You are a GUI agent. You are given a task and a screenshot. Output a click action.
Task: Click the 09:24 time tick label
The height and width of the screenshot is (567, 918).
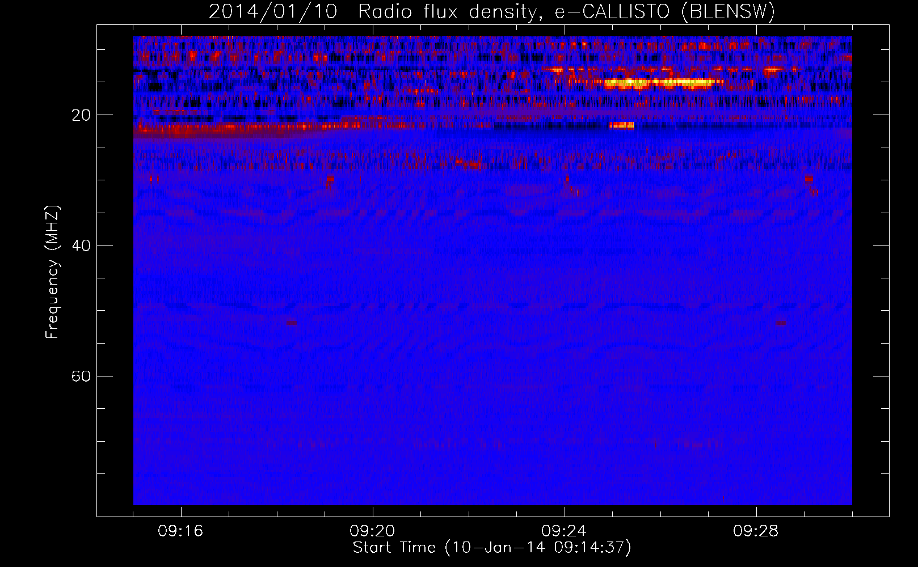[x=564, y=531]
